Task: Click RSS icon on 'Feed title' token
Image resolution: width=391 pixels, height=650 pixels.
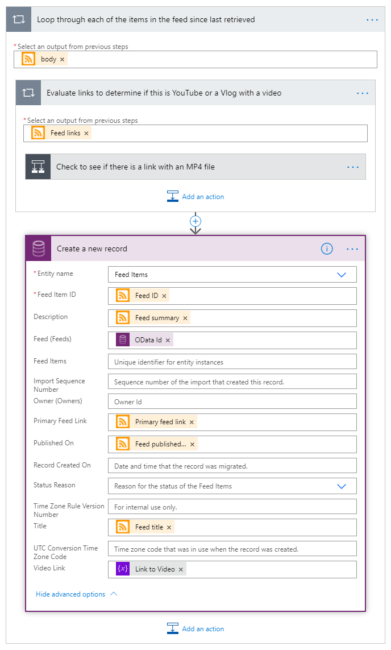Action: (123, 527)
